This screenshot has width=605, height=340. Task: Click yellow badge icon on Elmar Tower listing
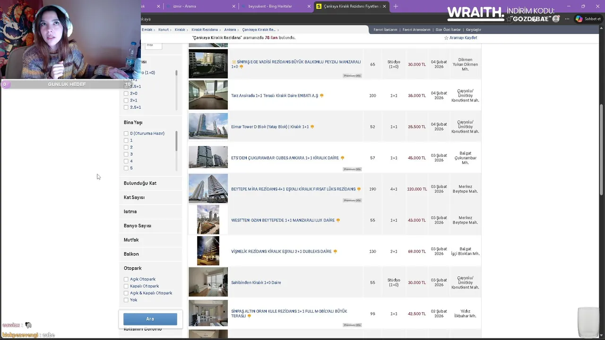coord(312,127)
